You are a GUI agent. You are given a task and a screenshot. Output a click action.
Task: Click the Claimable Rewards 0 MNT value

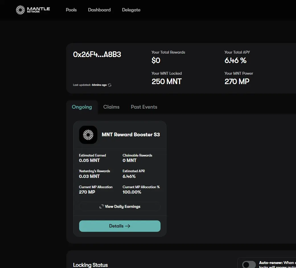click(x=129, y=161)
